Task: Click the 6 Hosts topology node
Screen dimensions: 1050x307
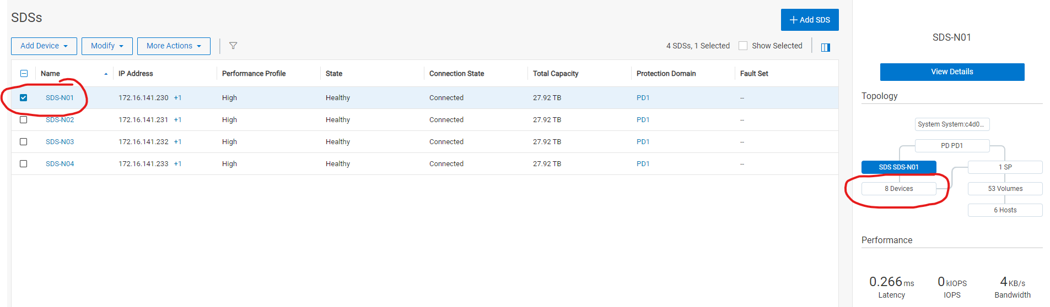Action: coord(1005,210)
